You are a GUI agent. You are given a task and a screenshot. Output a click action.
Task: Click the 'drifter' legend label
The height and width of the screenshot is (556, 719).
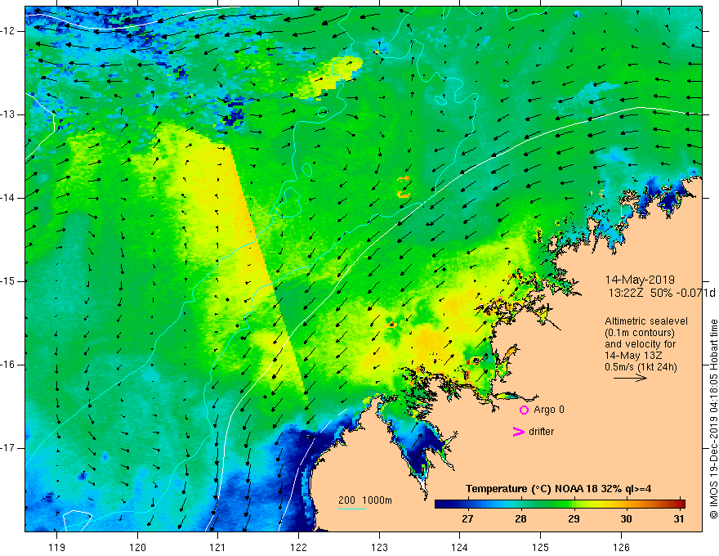click(541, 432)
